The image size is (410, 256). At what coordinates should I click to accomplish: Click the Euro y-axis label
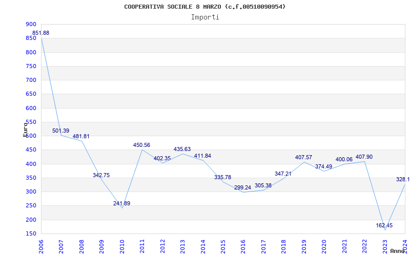pos(25,129)
